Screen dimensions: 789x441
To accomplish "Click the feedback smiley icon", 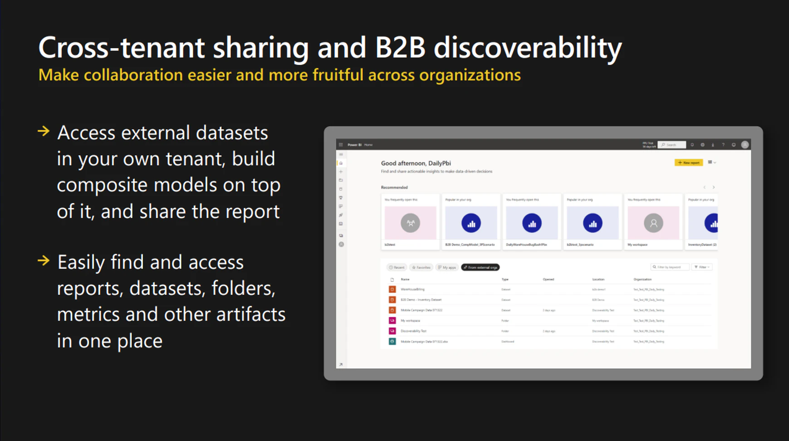I will 734,145.
